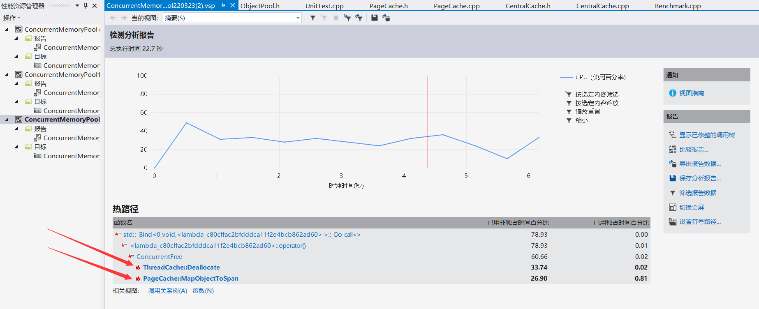This screenshot has width=759, height=309.
Task: Click the 筛选报告数据 funnel icon
Action: tap(673, 193)
